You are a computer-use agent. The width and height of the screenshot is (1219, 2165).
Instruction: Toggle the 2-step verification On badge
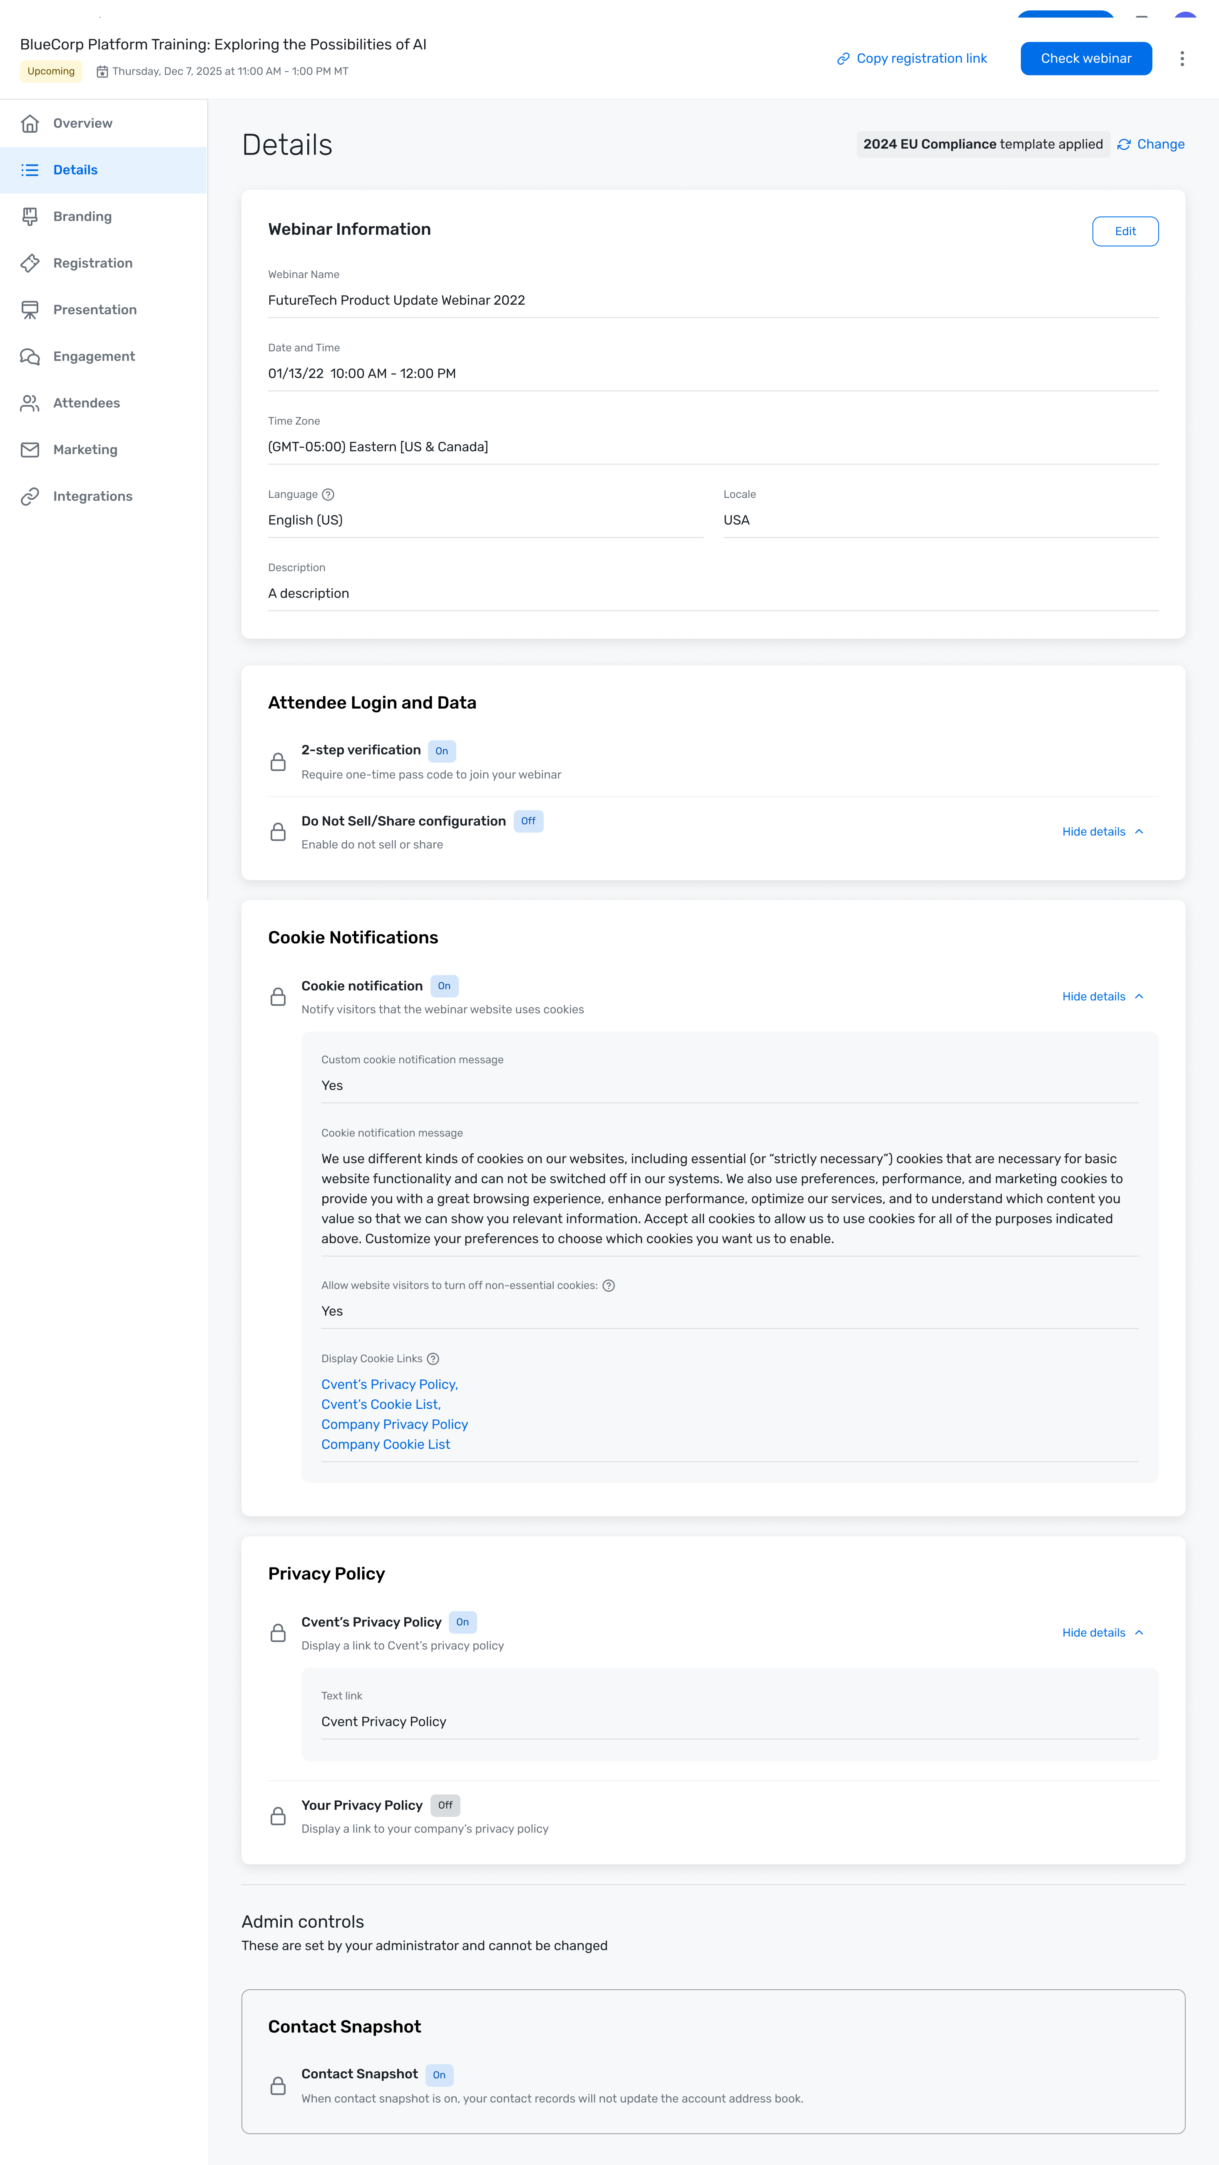point(441,752)
